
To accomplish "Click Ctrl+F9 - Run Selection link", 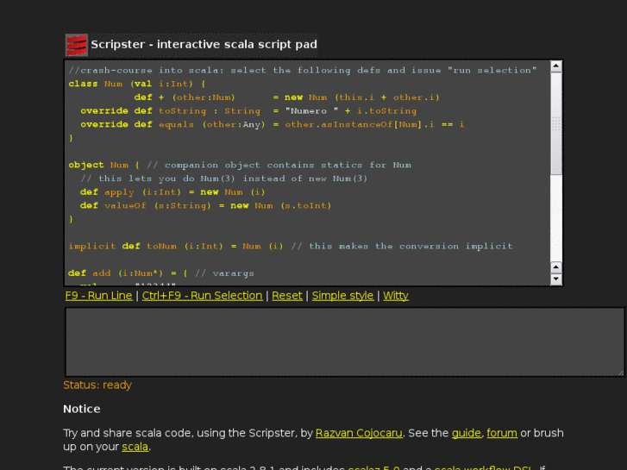I will (x=203, y=296).
